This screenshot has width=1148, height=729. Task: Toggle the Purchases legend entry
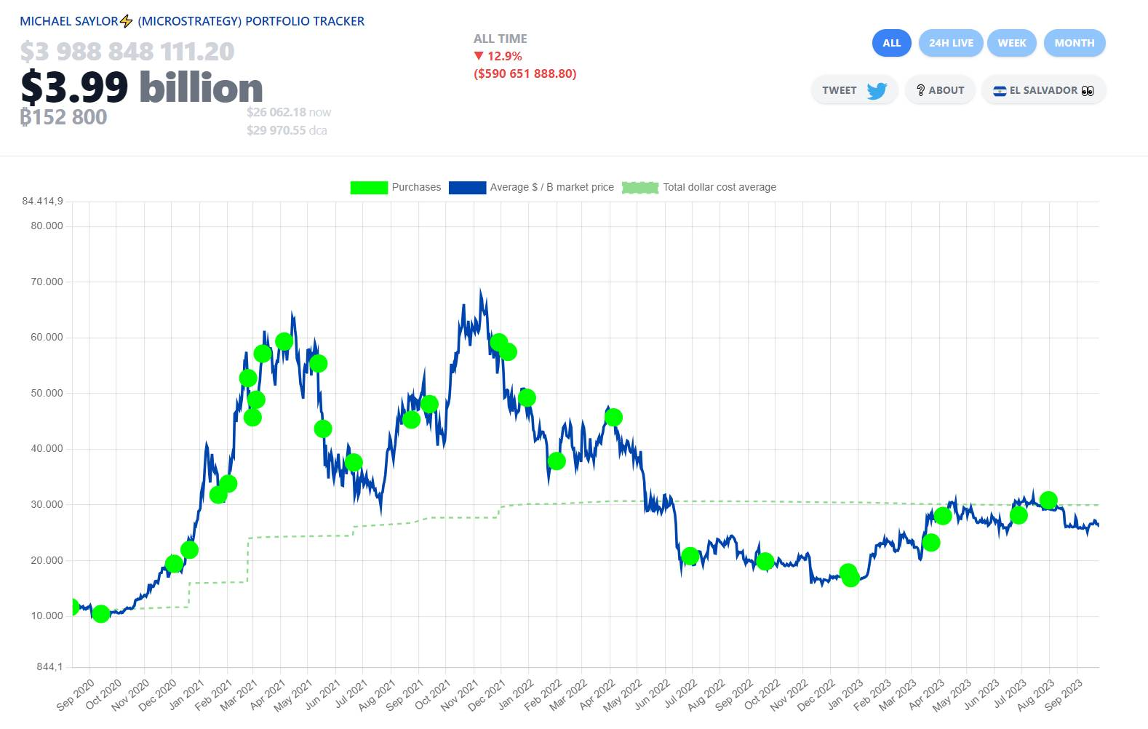point(396,187)
